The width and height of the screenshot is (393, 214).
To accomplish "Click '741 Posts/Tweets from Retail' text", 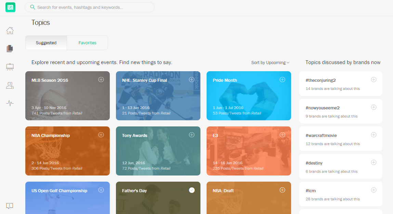I will coord(57,113).
